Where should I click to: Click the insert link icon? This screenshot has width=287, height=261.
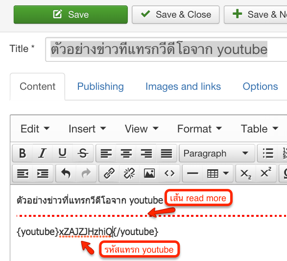point(109,173)
